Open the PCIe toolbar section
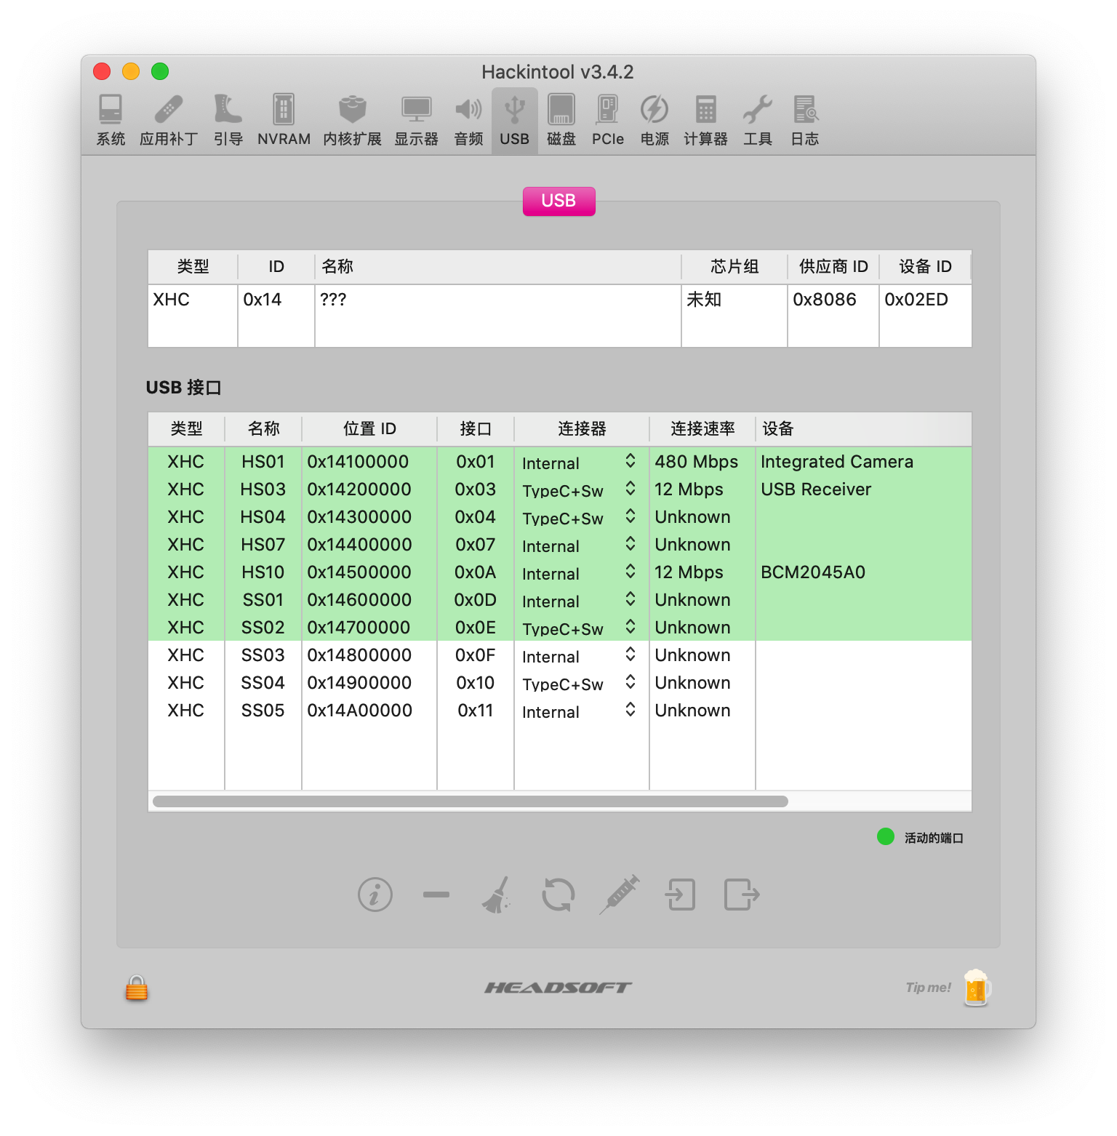 (607, 121)
